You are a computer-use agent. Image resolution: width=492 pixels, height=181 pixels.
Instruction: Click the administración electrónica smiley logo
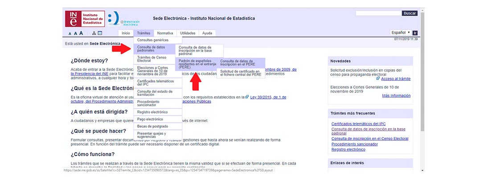tap(123, 19)
